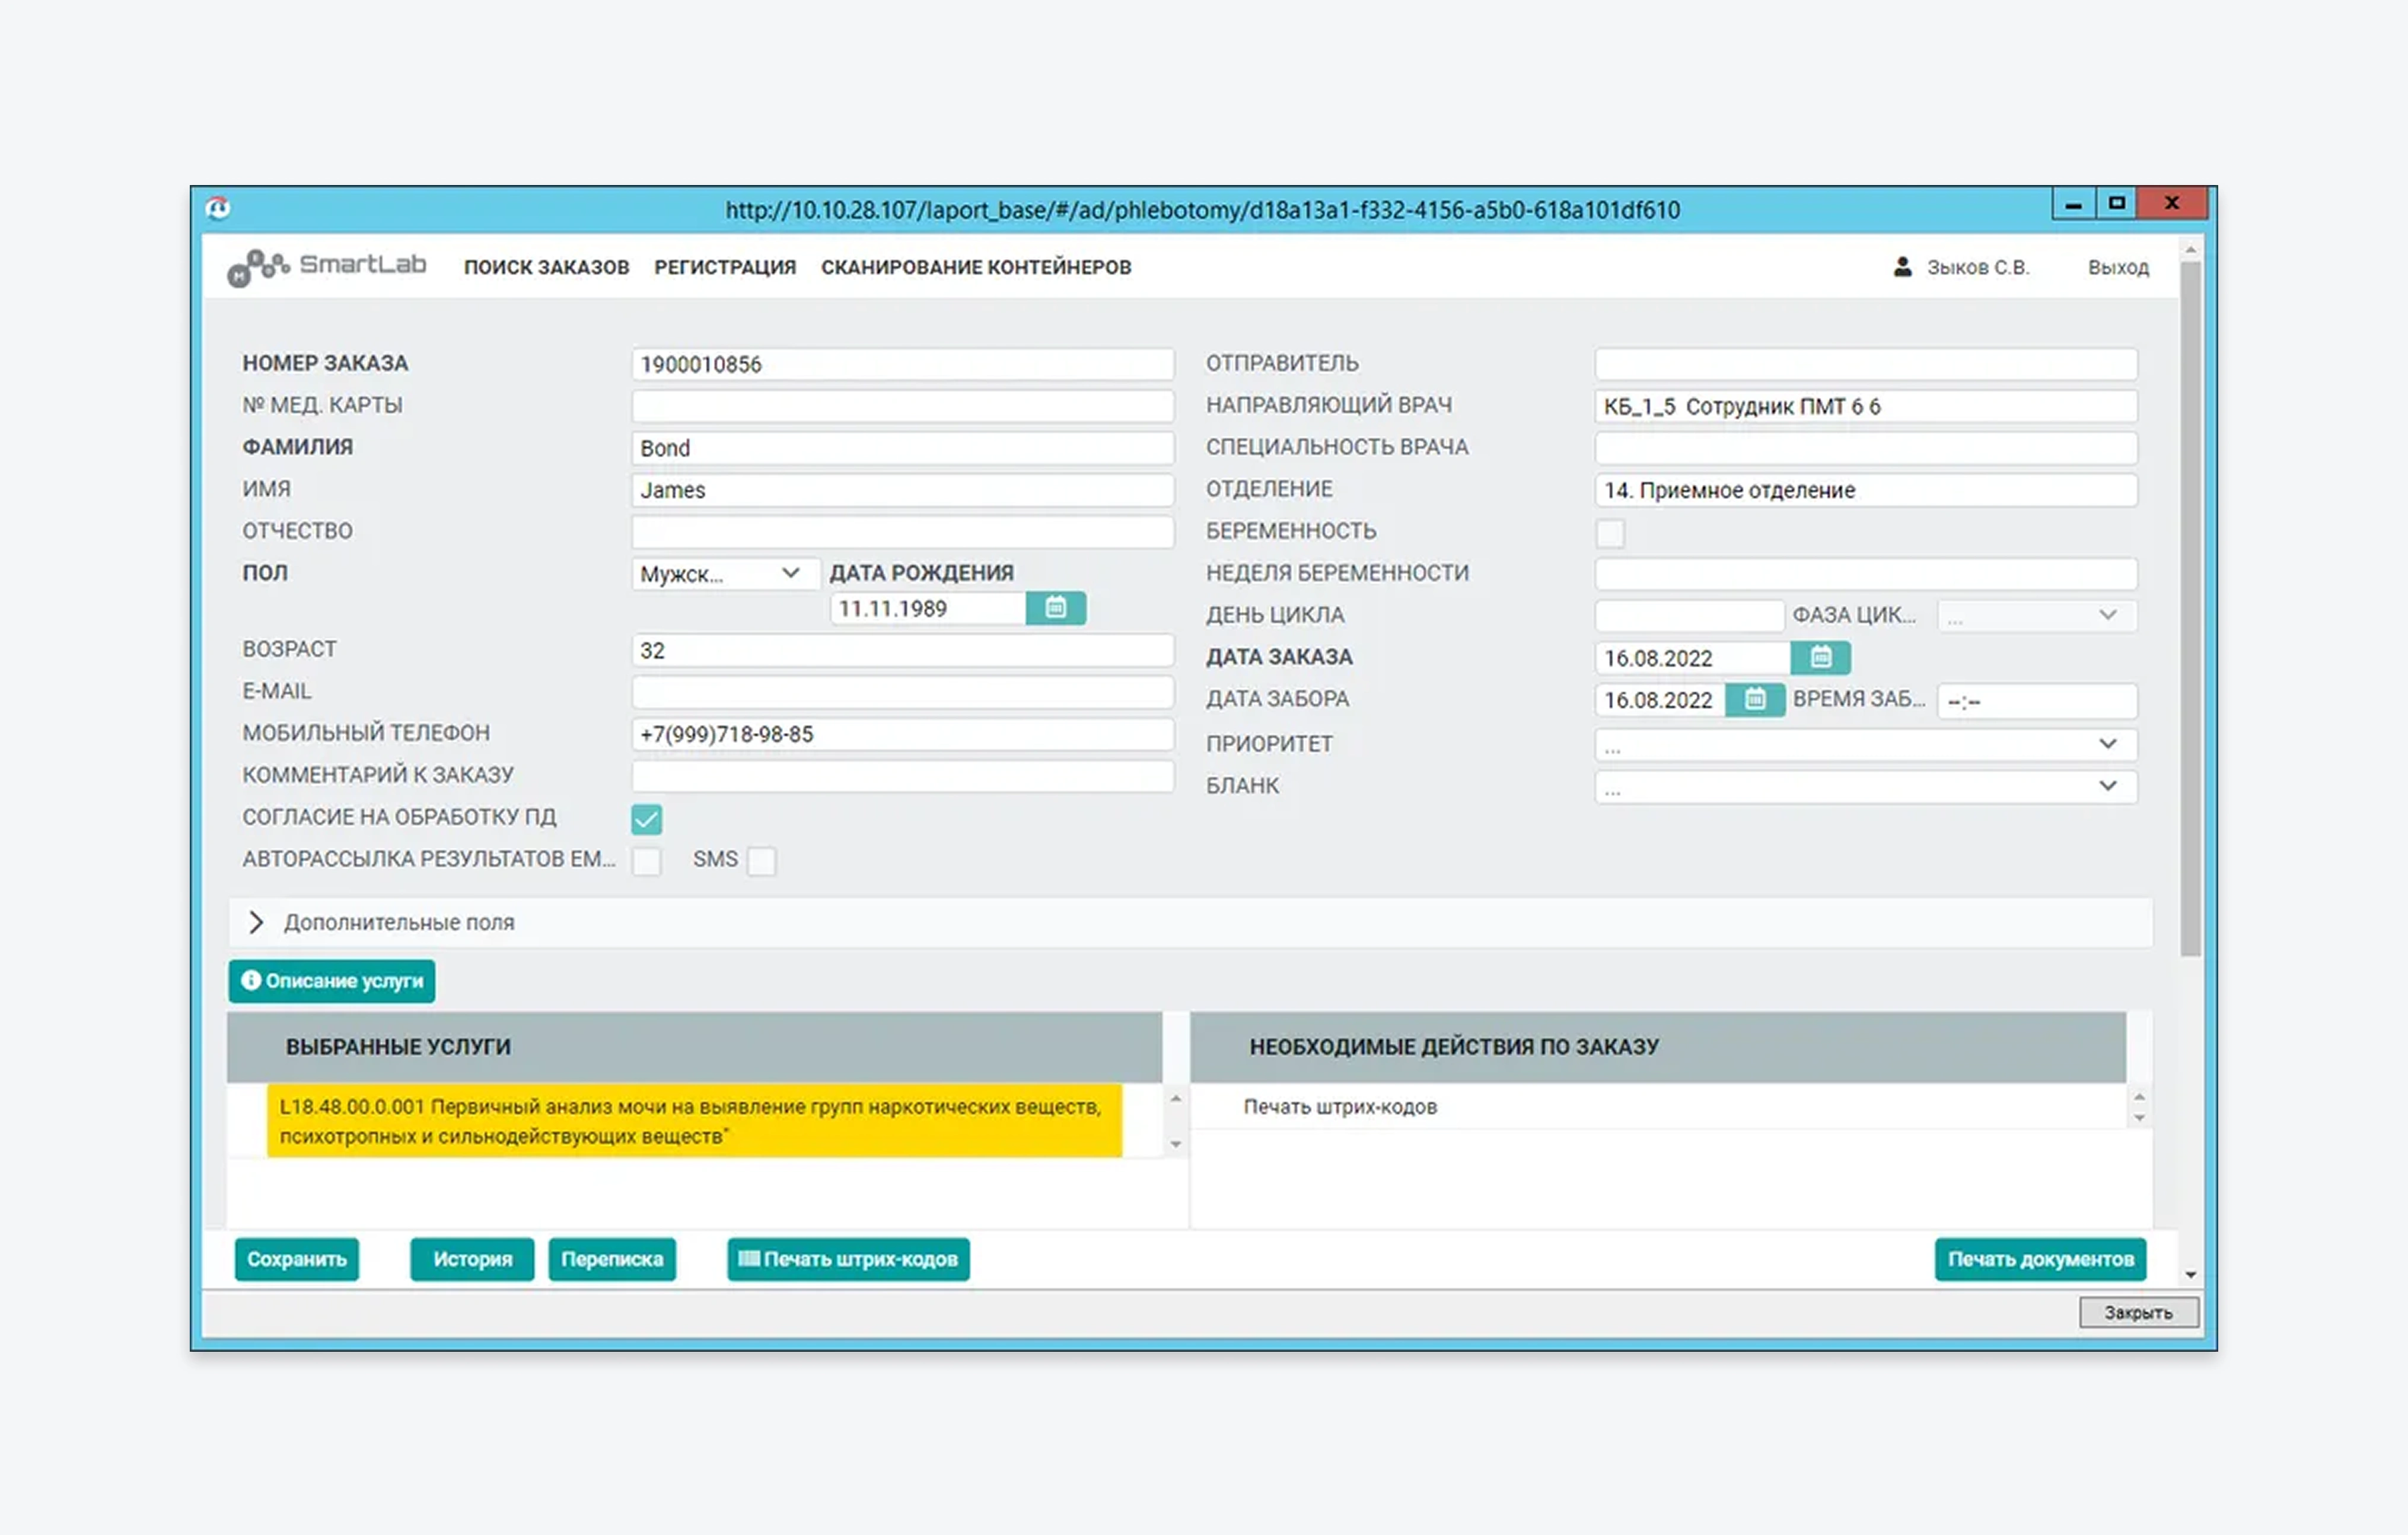The height and width of the screenshot is (1535, 2408).
Task: Open calendar picker for collection date
Action: pos(1754,699)
